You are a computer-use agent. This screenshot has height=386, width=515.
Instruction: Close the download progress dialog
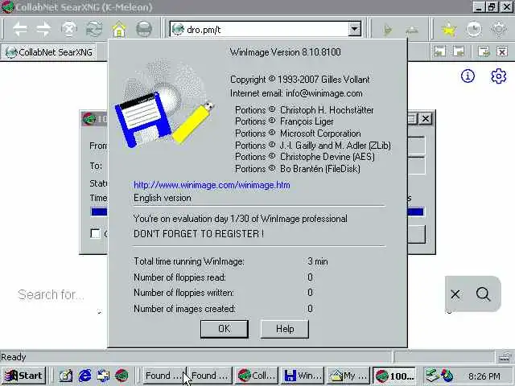(x=426, y=118)
